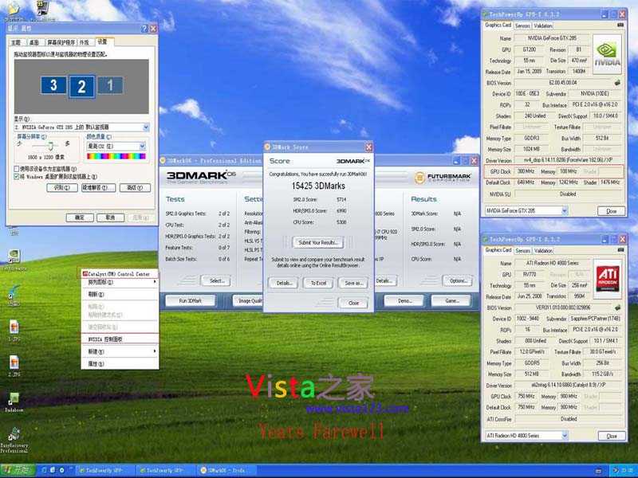Uncheck 'extend Windows desktop onto this monitor'
Viewport: 638px width, 478px height.
click(16, 177)
